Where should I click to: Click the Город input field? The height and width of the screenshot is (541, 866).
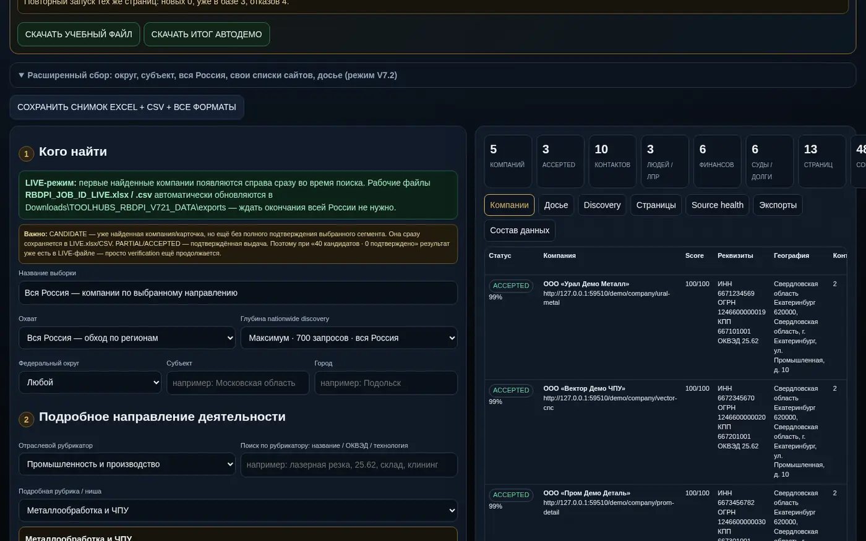point(386,383)
